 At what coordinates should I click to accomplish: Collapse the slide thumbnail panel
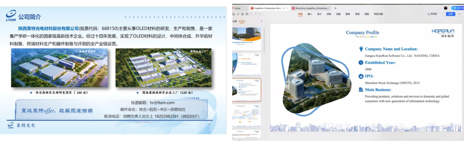262,21
